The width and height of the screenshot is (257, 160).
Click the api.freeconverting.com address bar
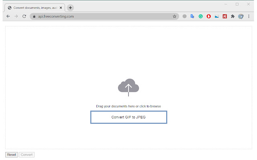coord(104,16)
